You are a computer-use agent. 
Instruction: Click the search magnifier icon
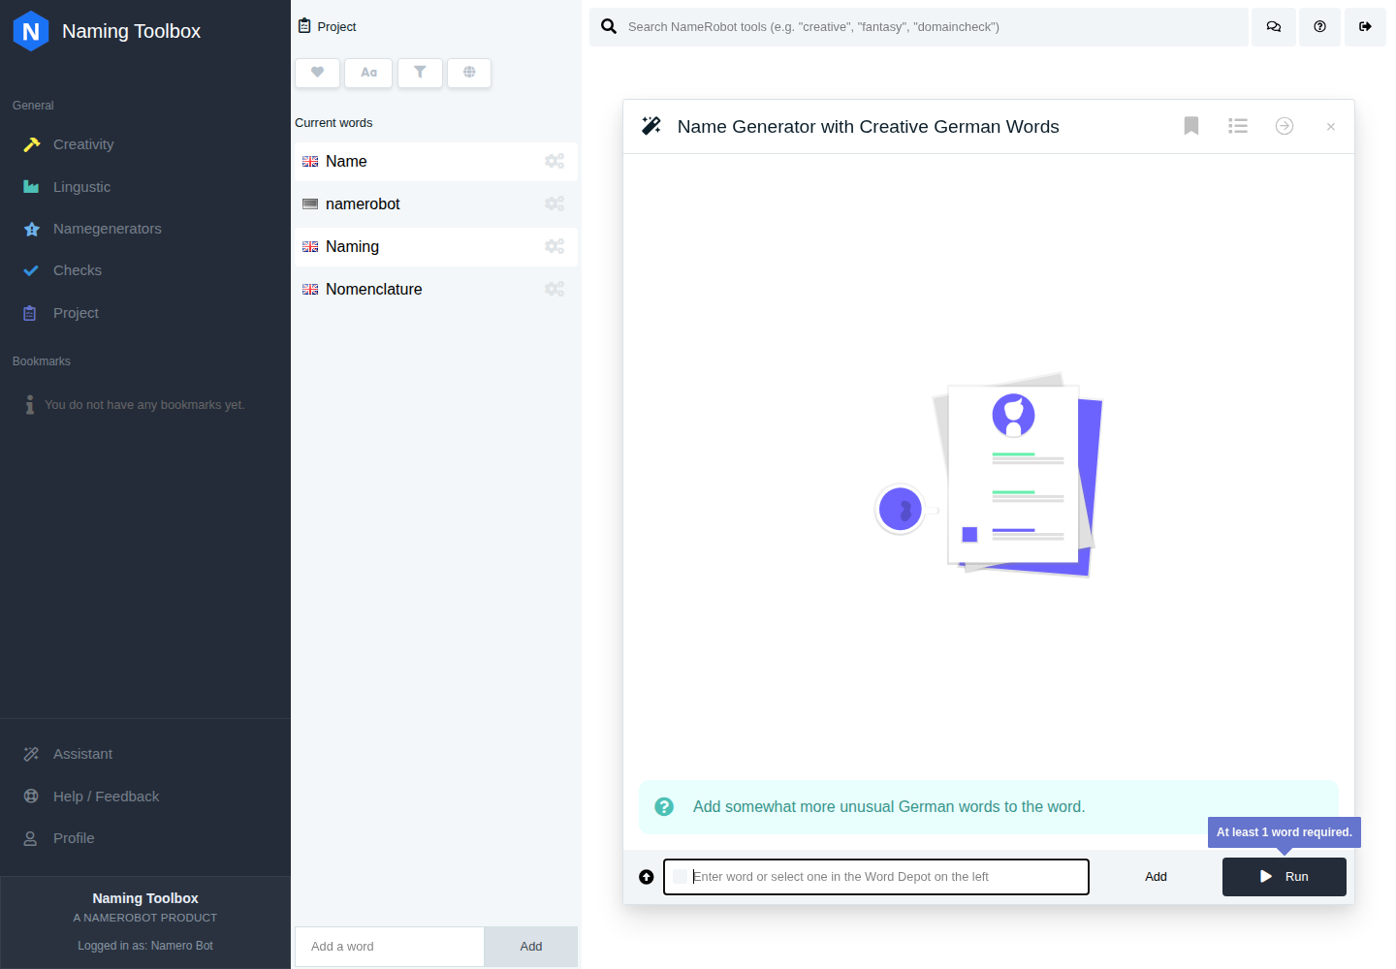(609, 26)
